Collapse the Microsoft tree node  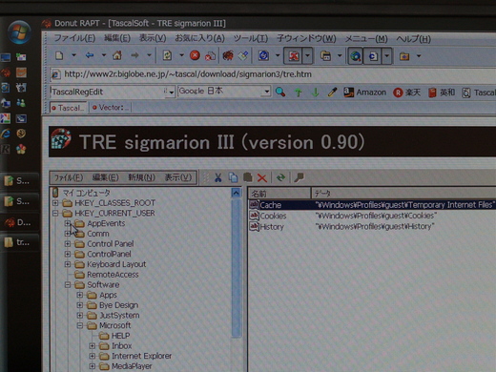[80, 325]
